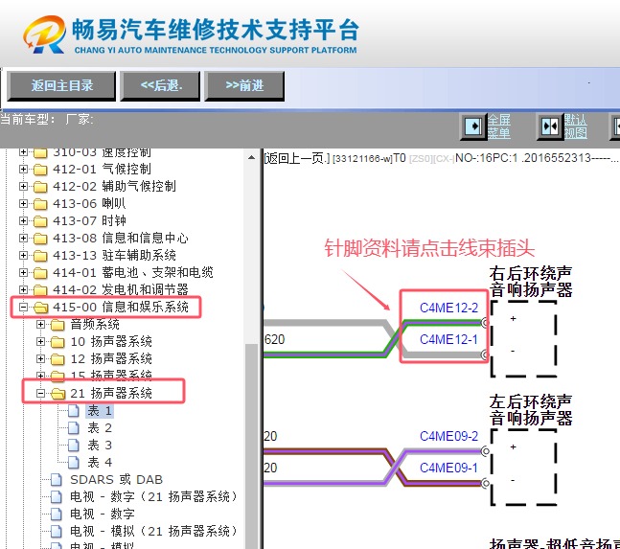
Task: Click the 414-01 folder icon
Action: 40,273
